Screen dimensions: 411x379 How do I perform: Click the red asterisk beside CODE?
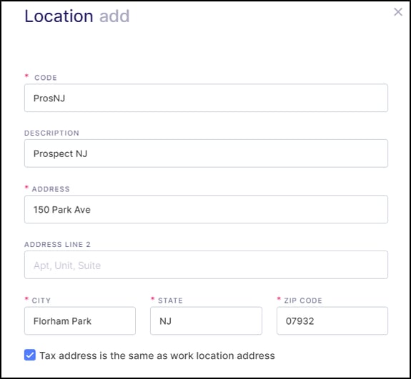pyautogui.click(x=26, y=76)
